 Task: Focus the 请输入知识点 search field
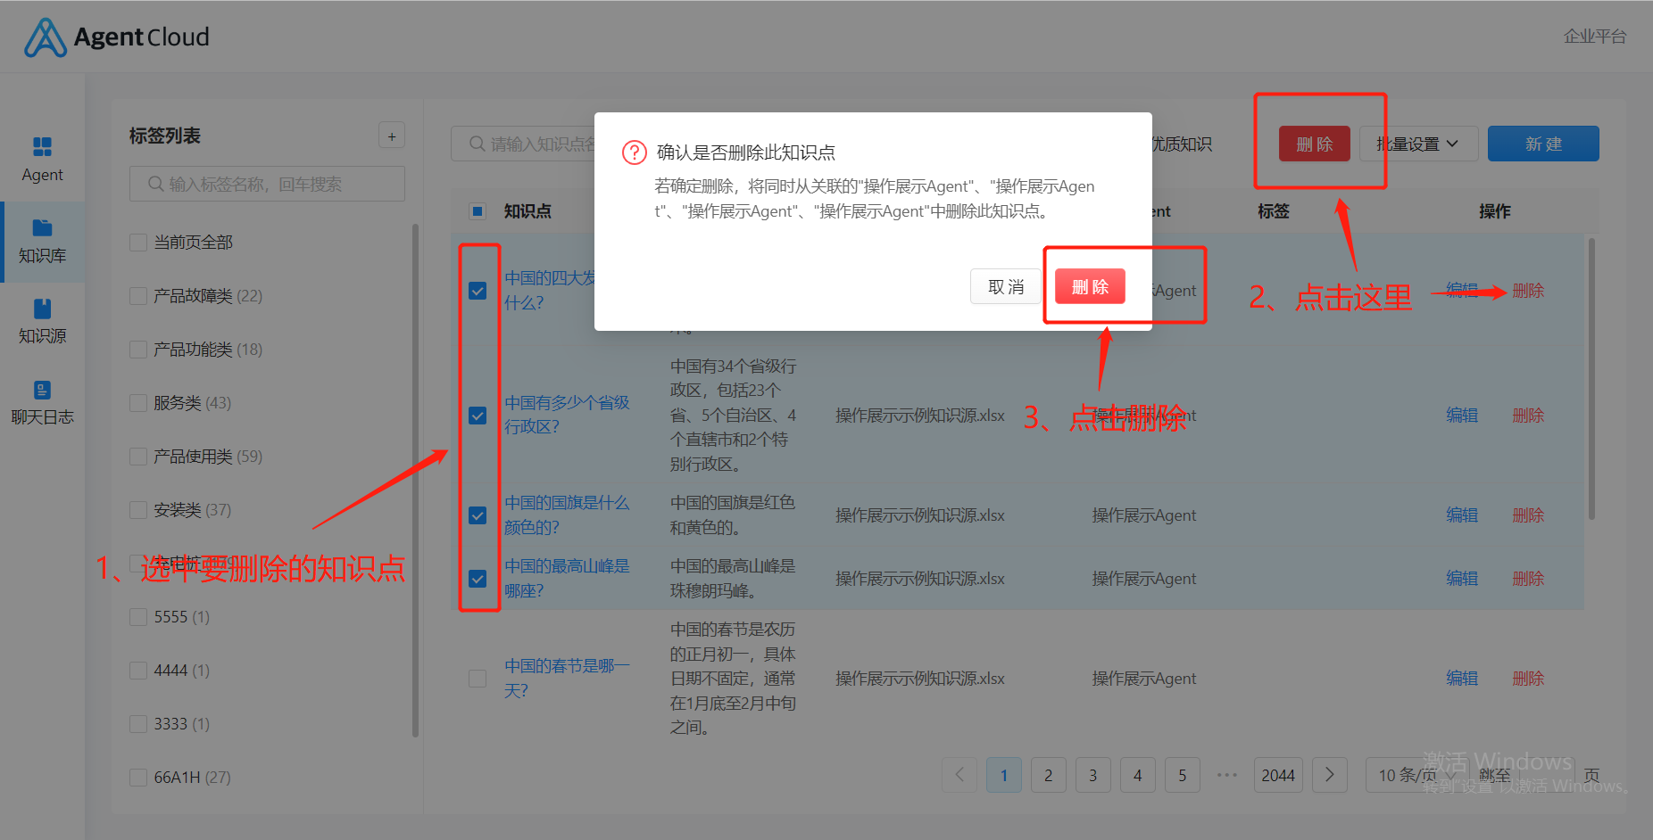(x=523, y=144)
